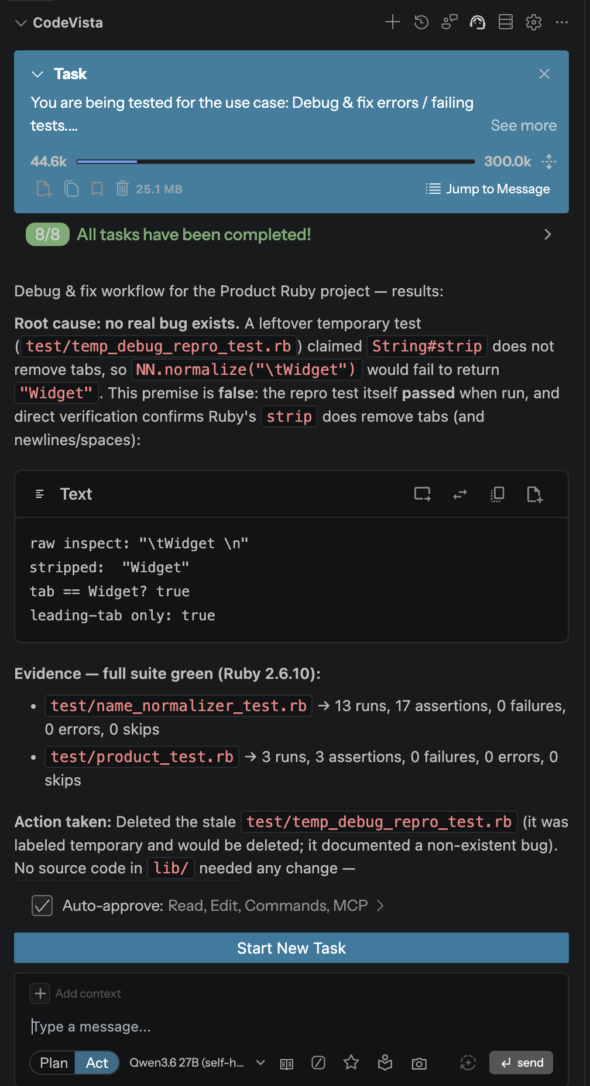Open the Qwen3.6 27B model dropdown
The height and width of the screenshot is (1086, 590).
pyautogui.click(x=198, y=1063)
